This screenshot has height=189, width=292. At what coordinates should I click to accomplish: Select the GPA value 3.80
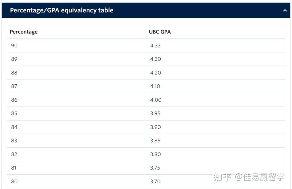156,154
